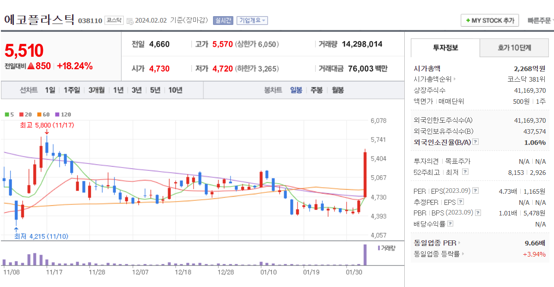Click the 01/30 date on the chart axis
This screenshot has width=554, height=287.
[353, 272]
